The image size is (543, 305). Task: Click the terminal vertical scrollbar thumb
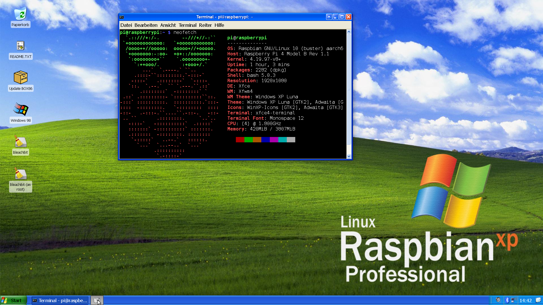tap(349, 90)
